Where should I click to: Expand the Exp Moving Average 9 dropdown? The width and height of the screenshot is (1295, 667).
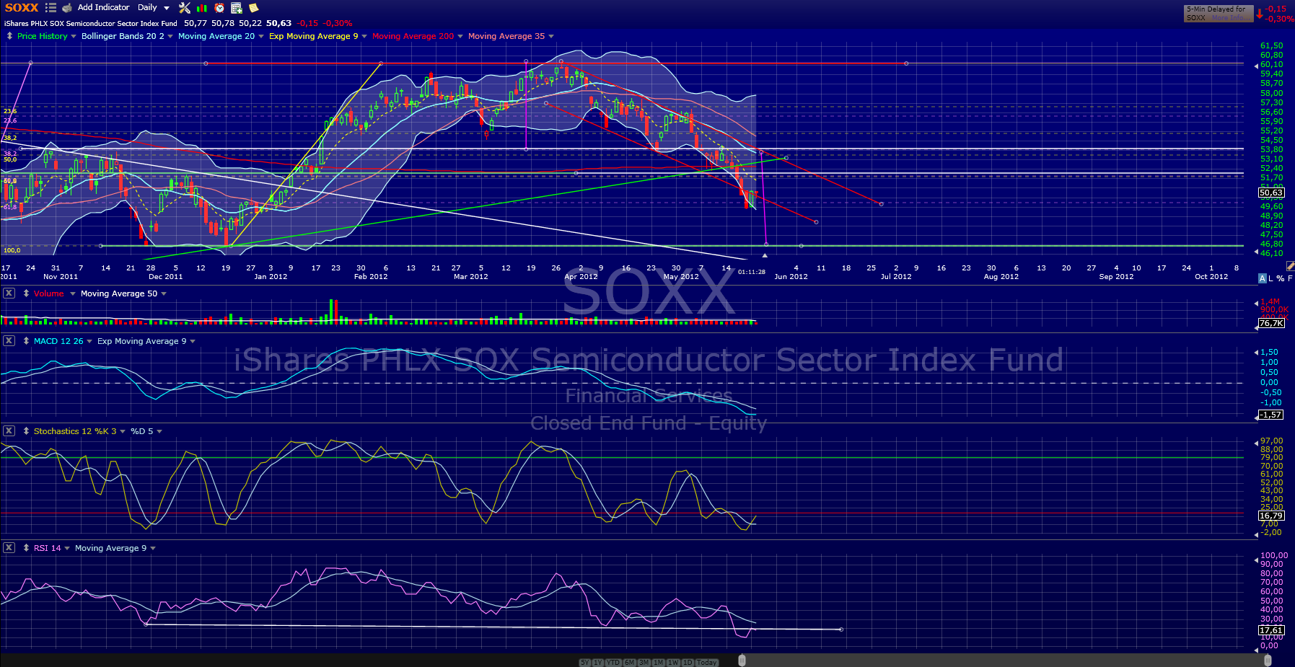click(364, 37)
